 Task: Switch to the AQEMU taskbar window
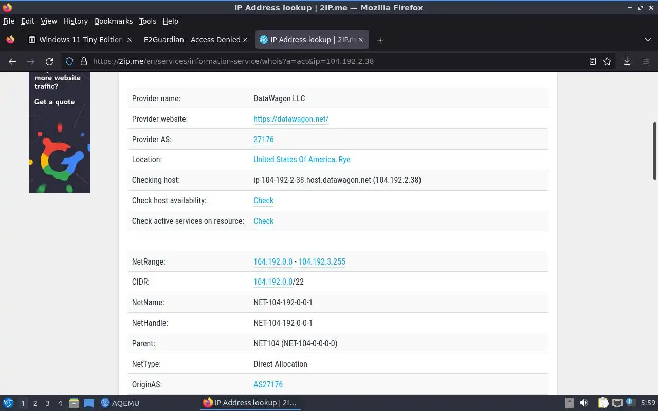click(120, 403)
